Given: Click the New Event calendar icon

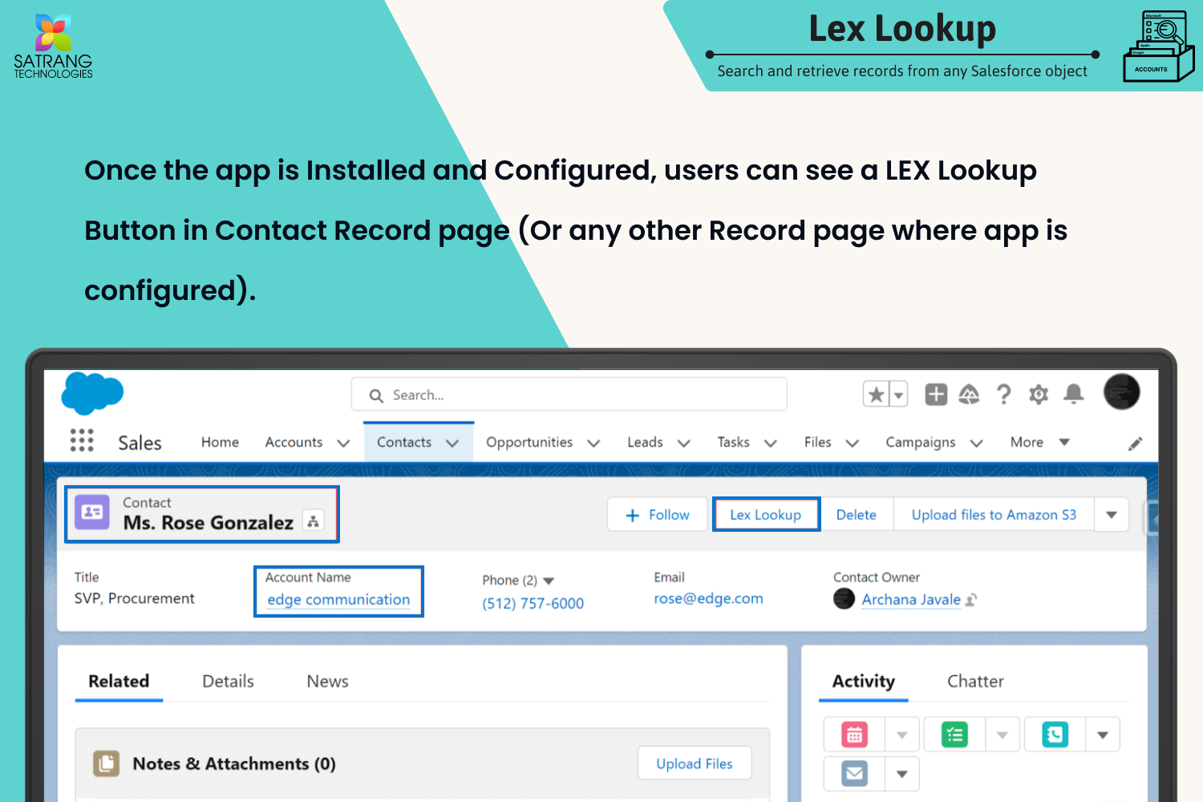Looking at the screenshot, I should tap(854, 734).
